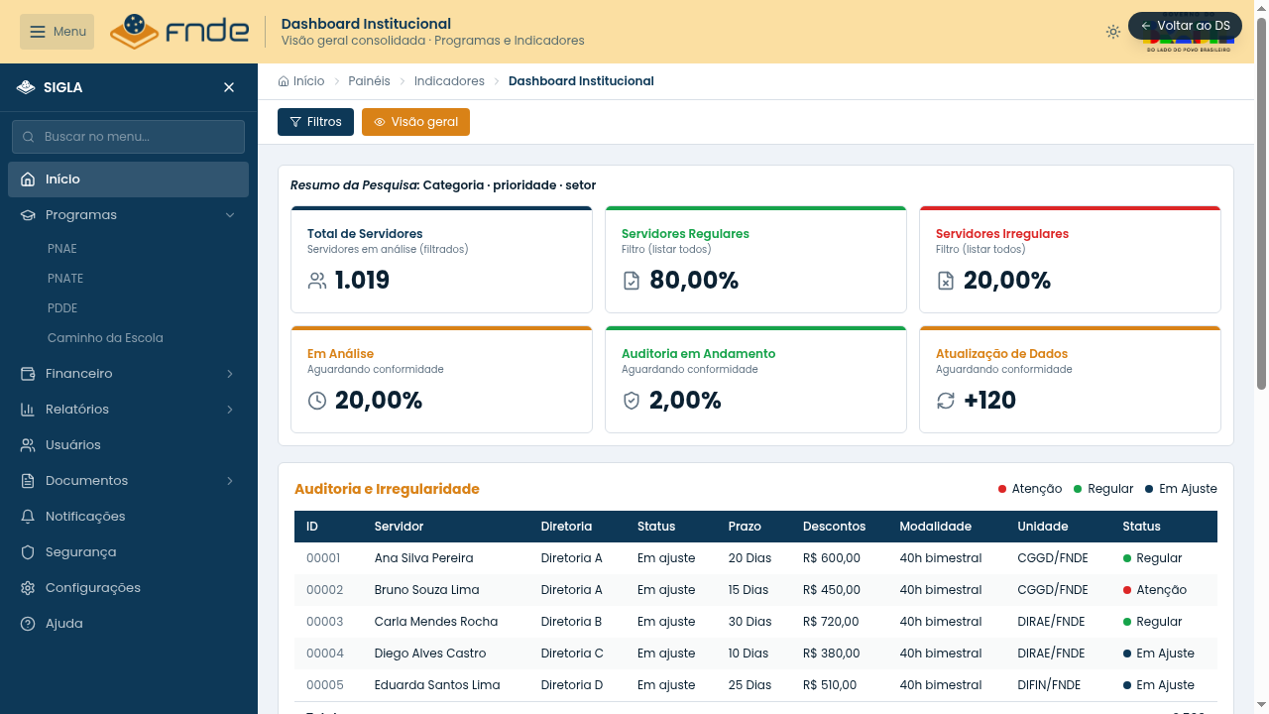The width and height of the screenshot is (1269, 714).
Task: Open Usuários in the sidebar
Action: (129, 445)
